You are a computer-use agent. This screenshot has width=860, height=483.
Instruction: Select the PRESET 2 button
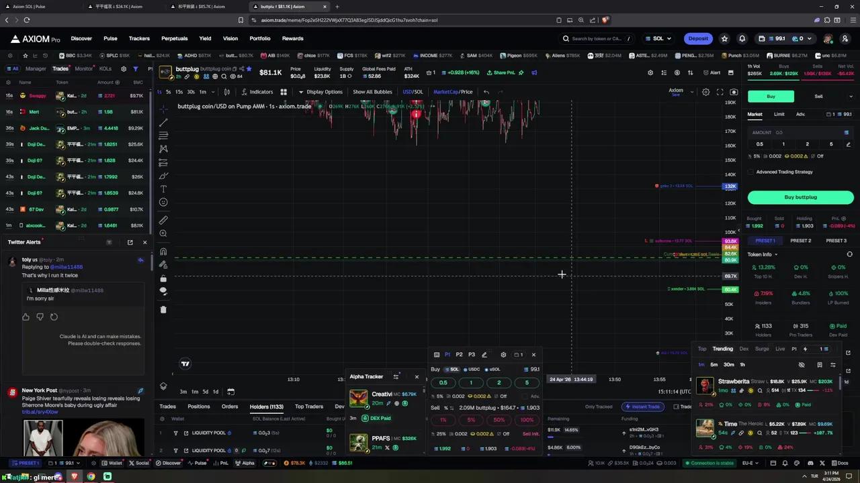tap(801, 240)
